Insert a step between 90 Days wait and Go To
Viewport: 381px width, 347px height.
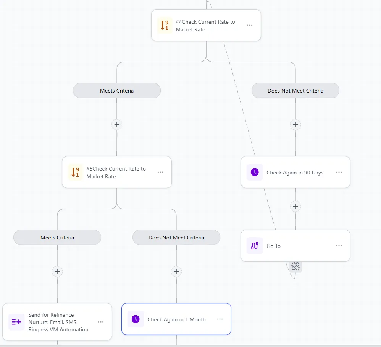pyautogui.click(x=295, y=206)
